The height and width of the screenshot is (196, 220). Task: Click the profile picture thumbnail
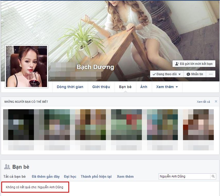(26, 66)
